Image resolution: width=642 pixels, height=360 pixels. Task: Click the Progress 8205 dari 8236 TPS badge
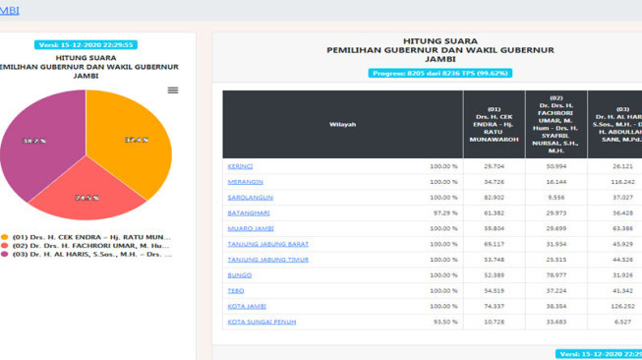(440, 74)
